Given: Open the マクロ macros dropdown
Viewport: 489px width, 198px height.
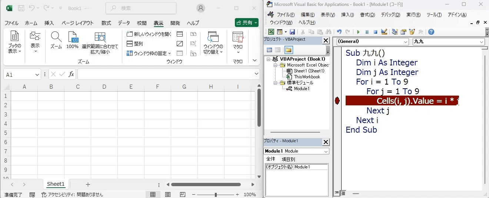Looking at the screenshot, I should [x=238, y=42].
